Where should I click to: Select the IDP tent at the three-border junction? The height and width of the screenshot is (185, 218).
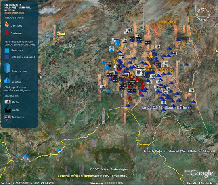(128, 105)
